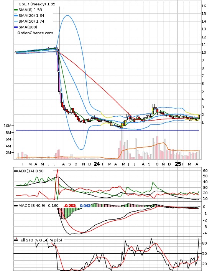Click the 10M volume axis label
Viewport: 217px width, 271px height.
click(x=7, y=126)
